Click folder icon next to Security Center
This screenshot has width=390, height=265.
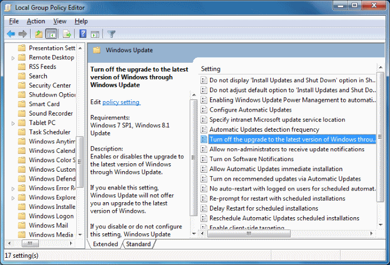[22, 86]
